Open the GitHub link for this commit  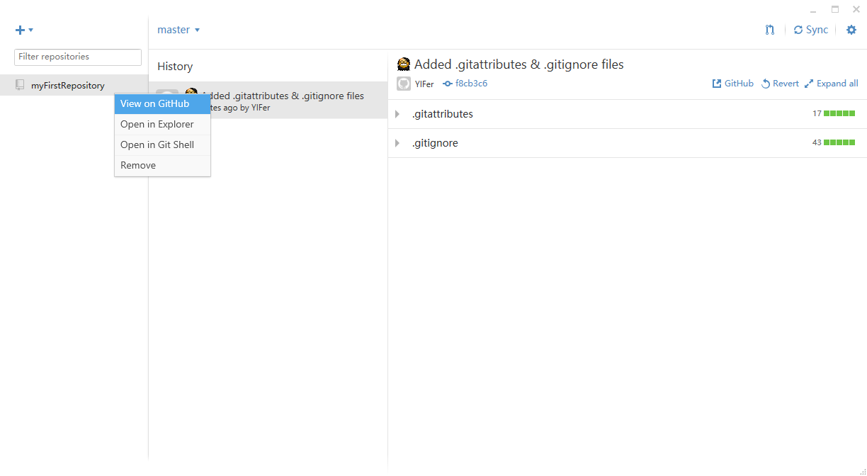point(732,84)
